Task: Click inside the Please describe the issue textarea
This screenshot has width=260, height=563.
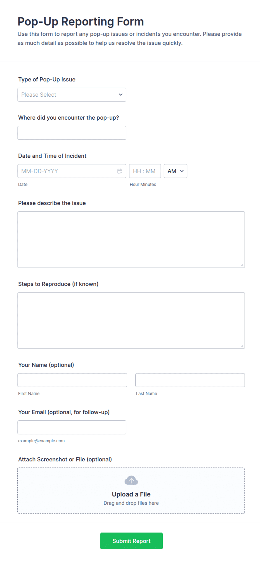Action: coord(131,240)
